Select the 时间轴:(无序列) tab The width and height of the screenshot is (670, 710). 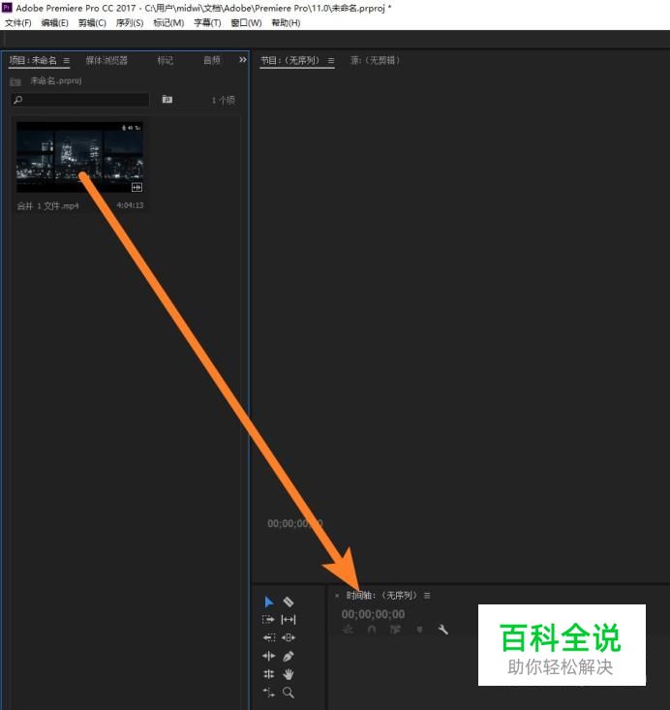[381, 596]
